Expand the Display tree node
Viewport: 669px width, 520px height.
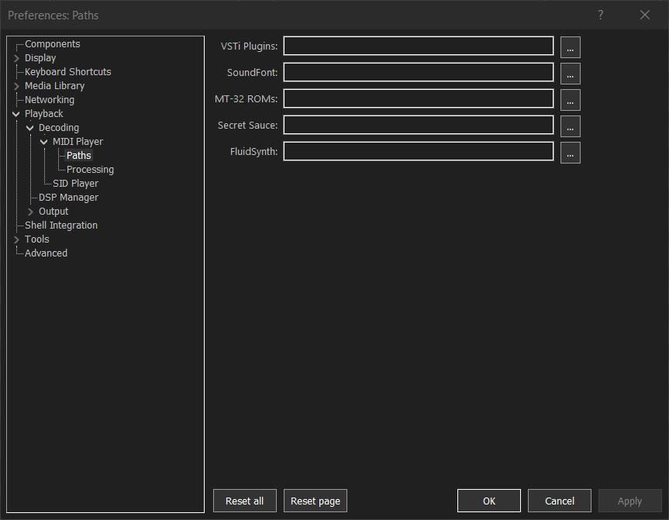click(x=16, y=58)
